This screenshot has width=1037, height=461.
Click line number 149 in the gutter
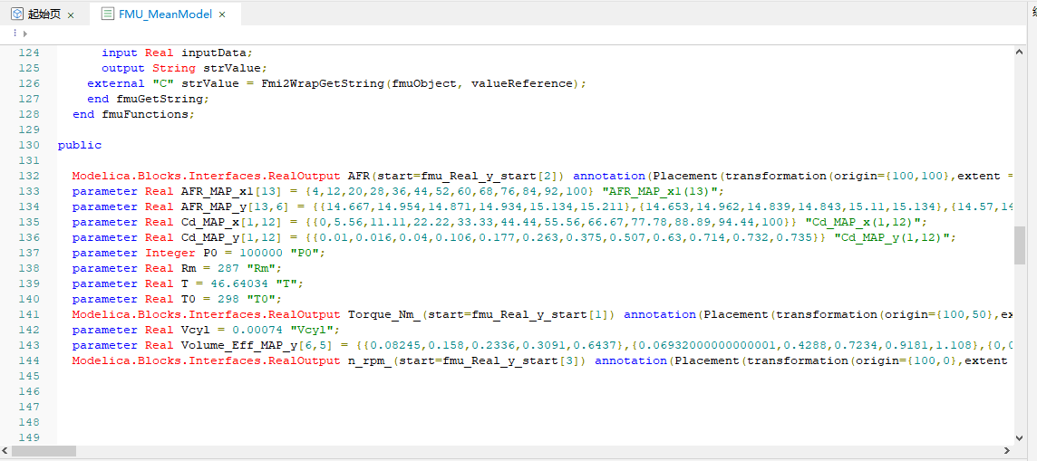point(28,437)
